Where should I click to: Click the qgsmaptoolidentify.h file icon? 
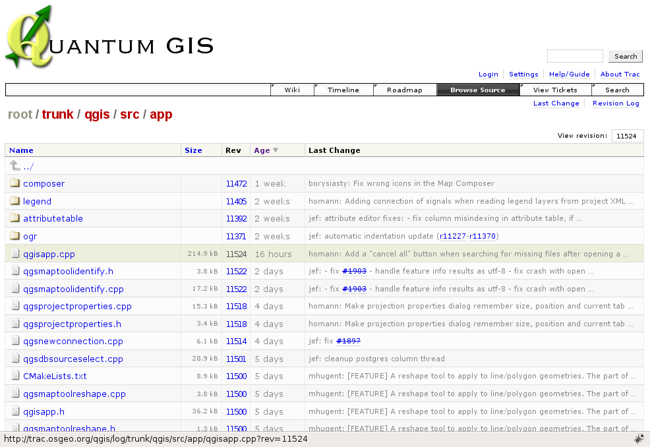15,271
